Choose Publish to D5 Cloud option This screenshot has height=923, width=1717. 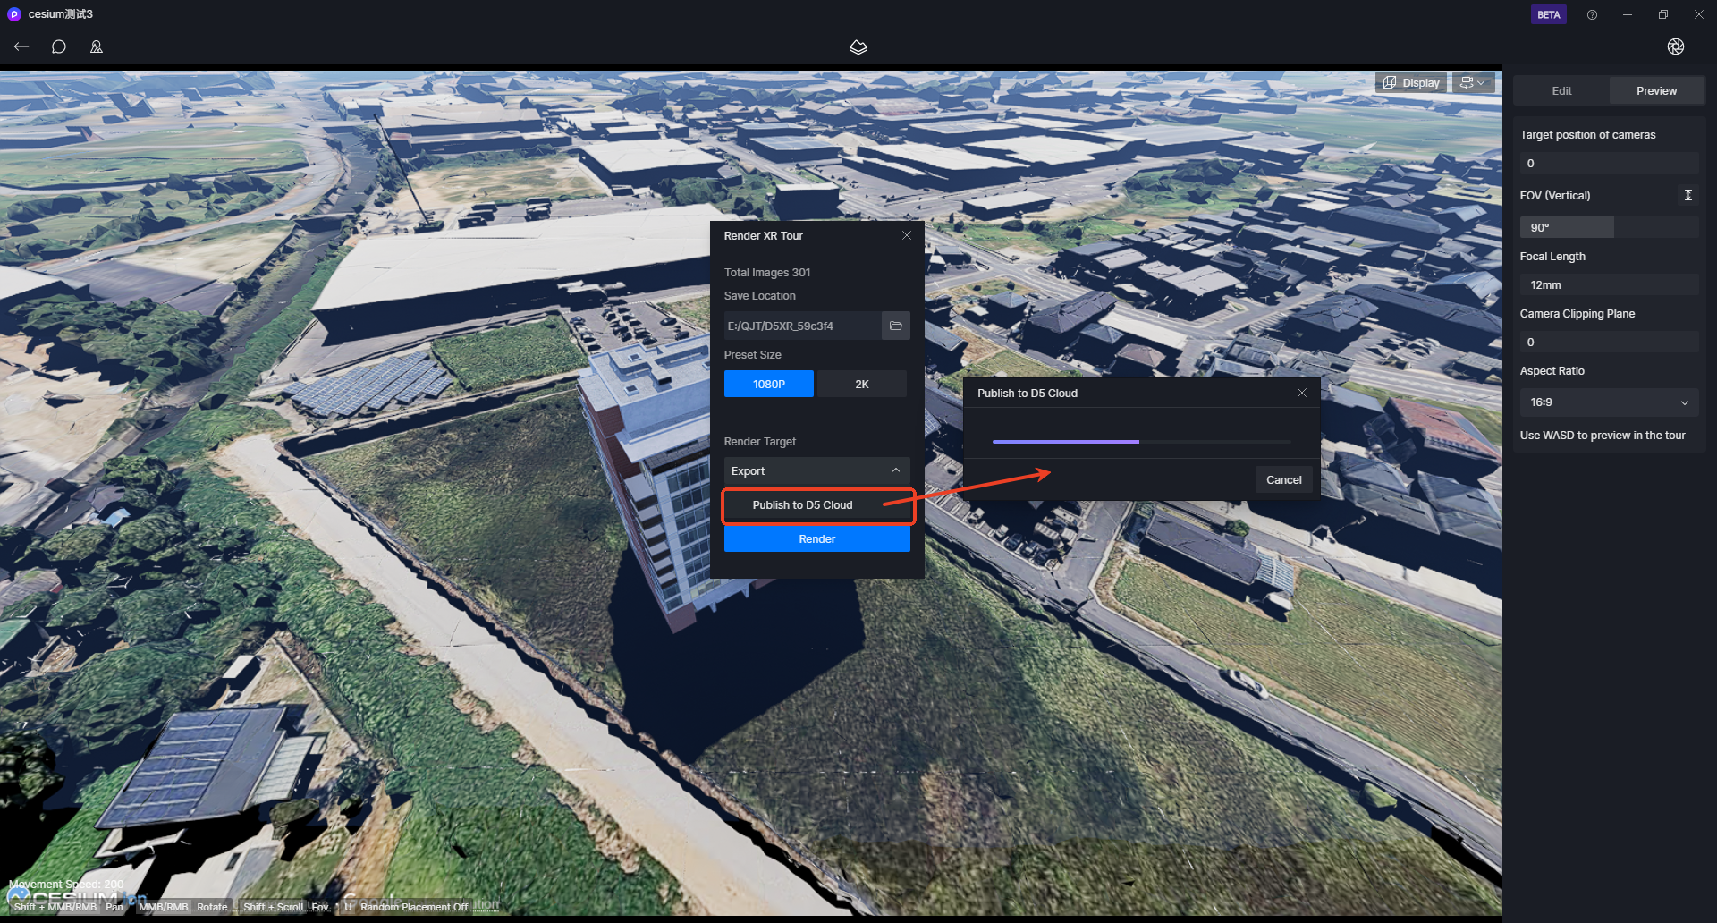(x=802, y=505)
